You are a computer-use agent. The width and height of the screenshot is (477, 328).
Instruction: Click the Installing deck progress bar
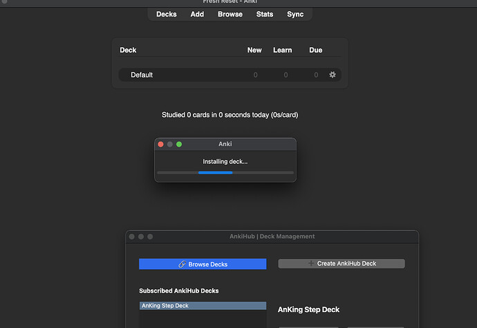(x=225, y=173)
